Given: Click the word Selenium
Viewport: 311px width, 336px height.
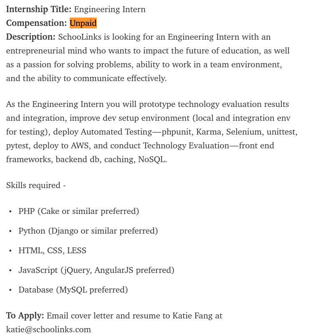Looking at the screenshot, I should pyautogui.click(x=244, y=132).
